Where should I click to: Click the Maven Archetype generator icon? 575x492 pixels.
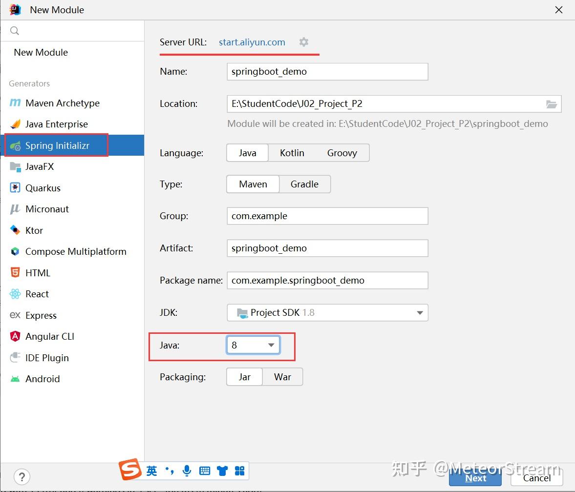click(15, 103)
